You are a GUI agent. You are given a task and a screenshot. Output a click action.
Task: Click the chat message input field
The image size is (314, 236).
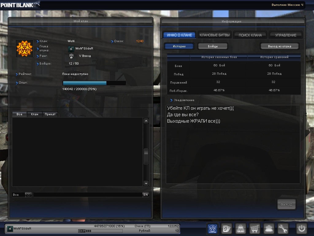click(87, 195)
